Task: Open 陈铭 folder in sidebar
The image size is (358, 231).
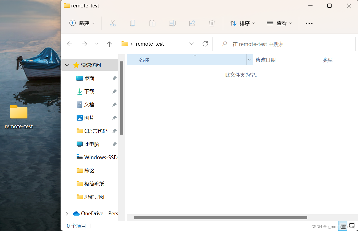Action: click(x=89, y=171)
